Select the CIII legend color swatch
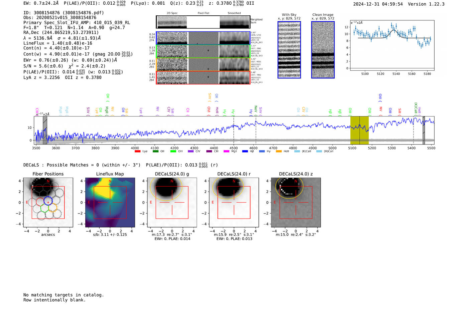This screenshot has width=468, height=318. [x=209, y=151]
